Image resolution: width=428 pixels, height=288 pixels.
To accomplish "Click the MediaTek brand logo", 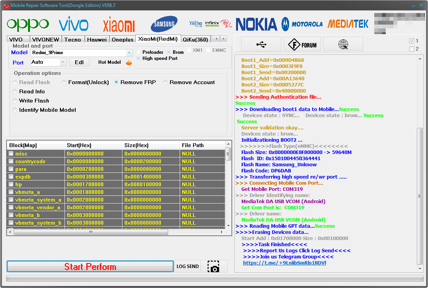I will tap(348, 24).
